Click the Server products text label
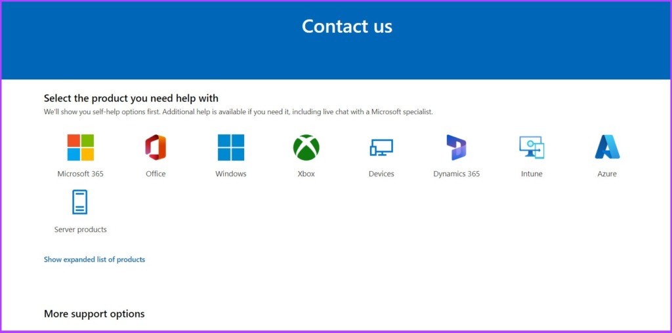672x333 pixels. [x=81, y=229]
